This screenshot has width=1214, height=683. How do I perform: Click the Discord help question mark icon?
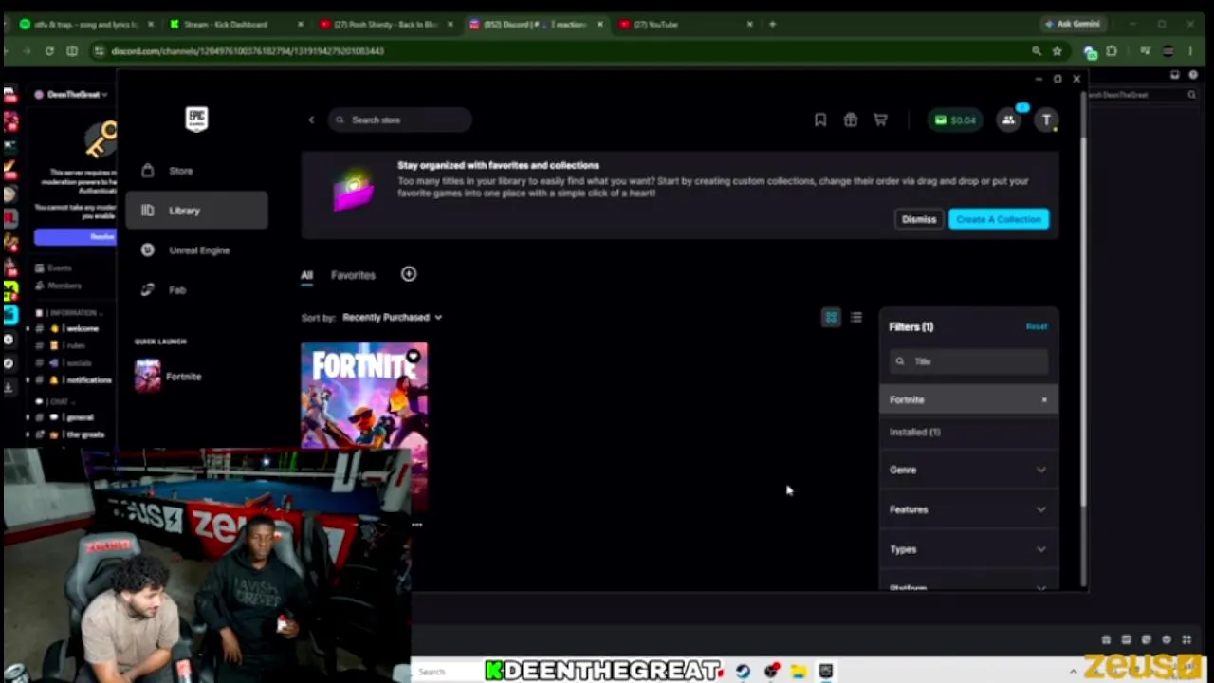[x=1193, y=75]
